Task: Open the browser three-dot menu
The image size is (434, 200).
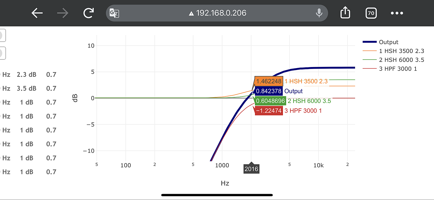Action: pos(397,13)
